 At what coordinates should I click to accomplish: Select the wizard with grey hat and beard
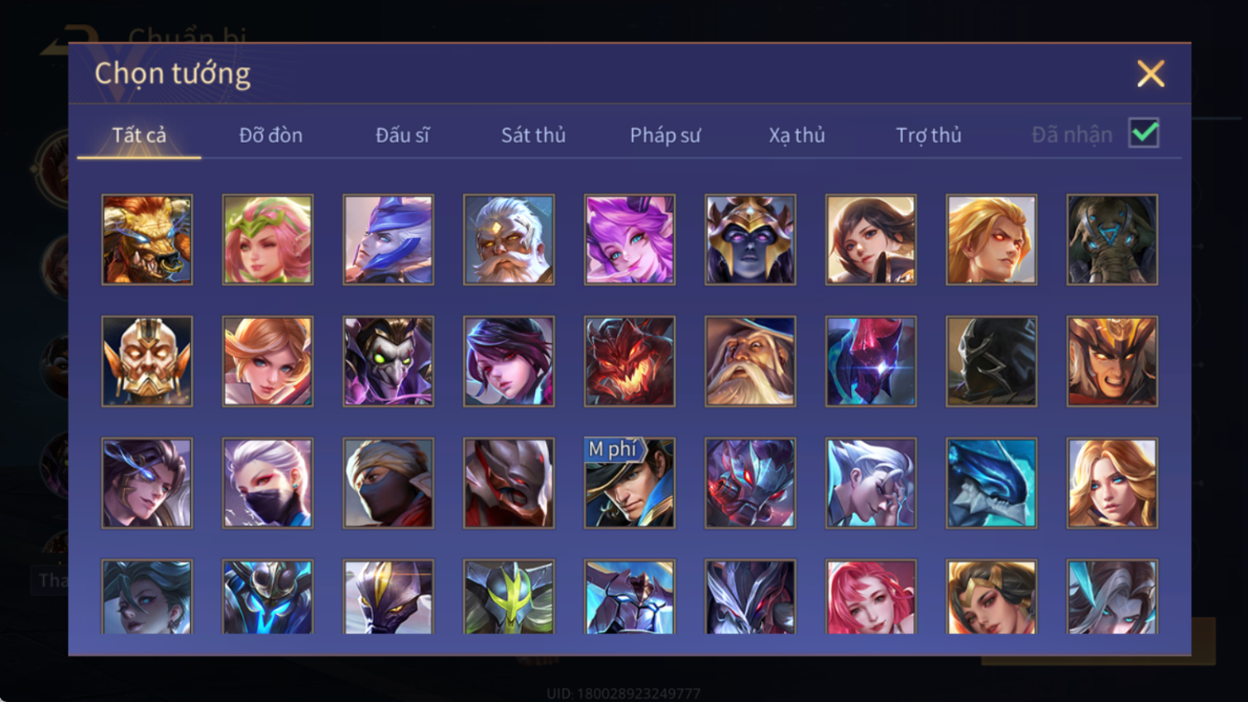click(750, 362)
